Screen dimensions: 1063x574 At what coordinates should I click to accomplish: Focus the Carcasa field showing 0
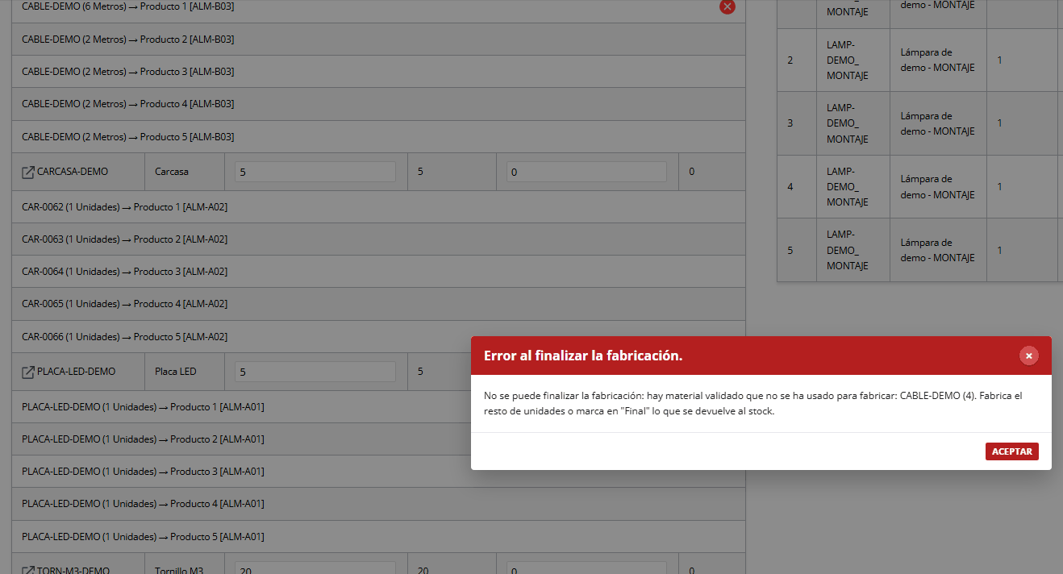[x=586, y=172]
